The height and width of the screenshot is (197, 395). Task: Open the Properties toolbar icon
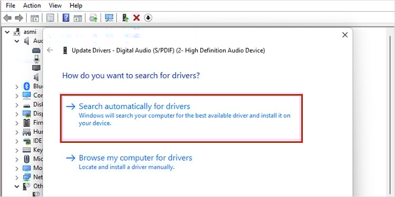point(50,18)
